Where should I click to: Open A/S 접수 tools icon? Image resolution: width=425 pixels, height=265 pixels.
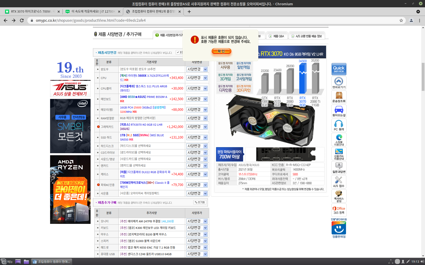point(339,182)
